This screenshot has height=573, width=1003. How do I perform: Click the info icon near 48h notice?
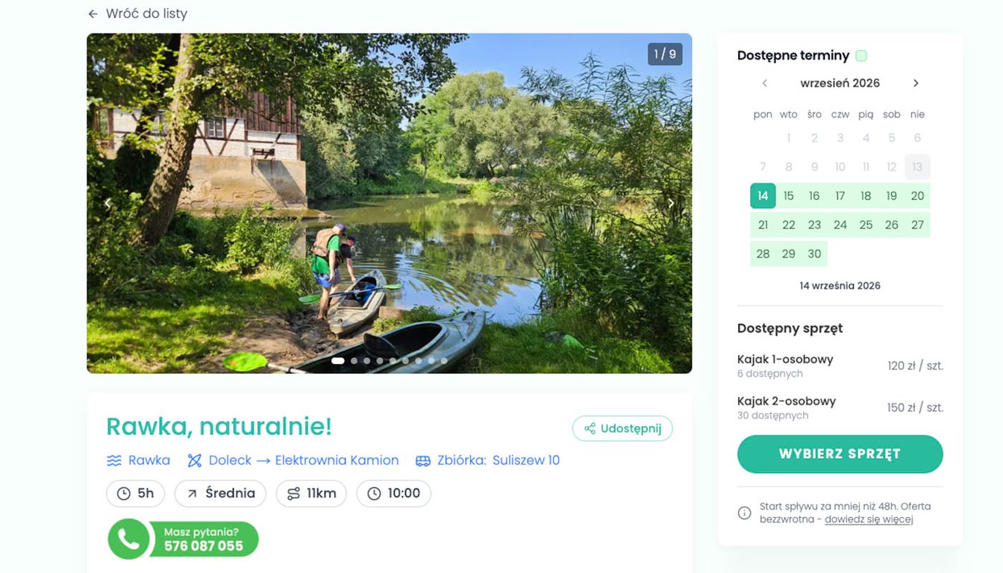click(x=744, y=513)
